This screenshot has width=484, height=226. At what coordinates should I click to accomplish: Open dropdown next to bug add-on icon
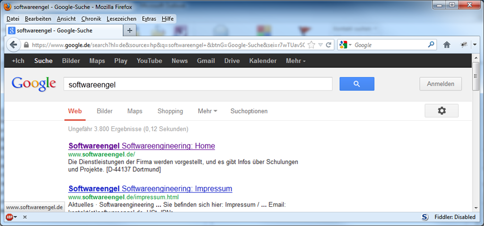475,45
